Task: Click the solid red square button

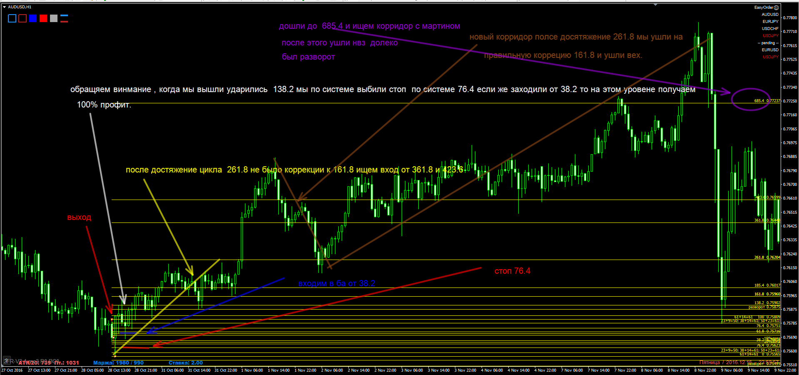Action: click(43, 18)
